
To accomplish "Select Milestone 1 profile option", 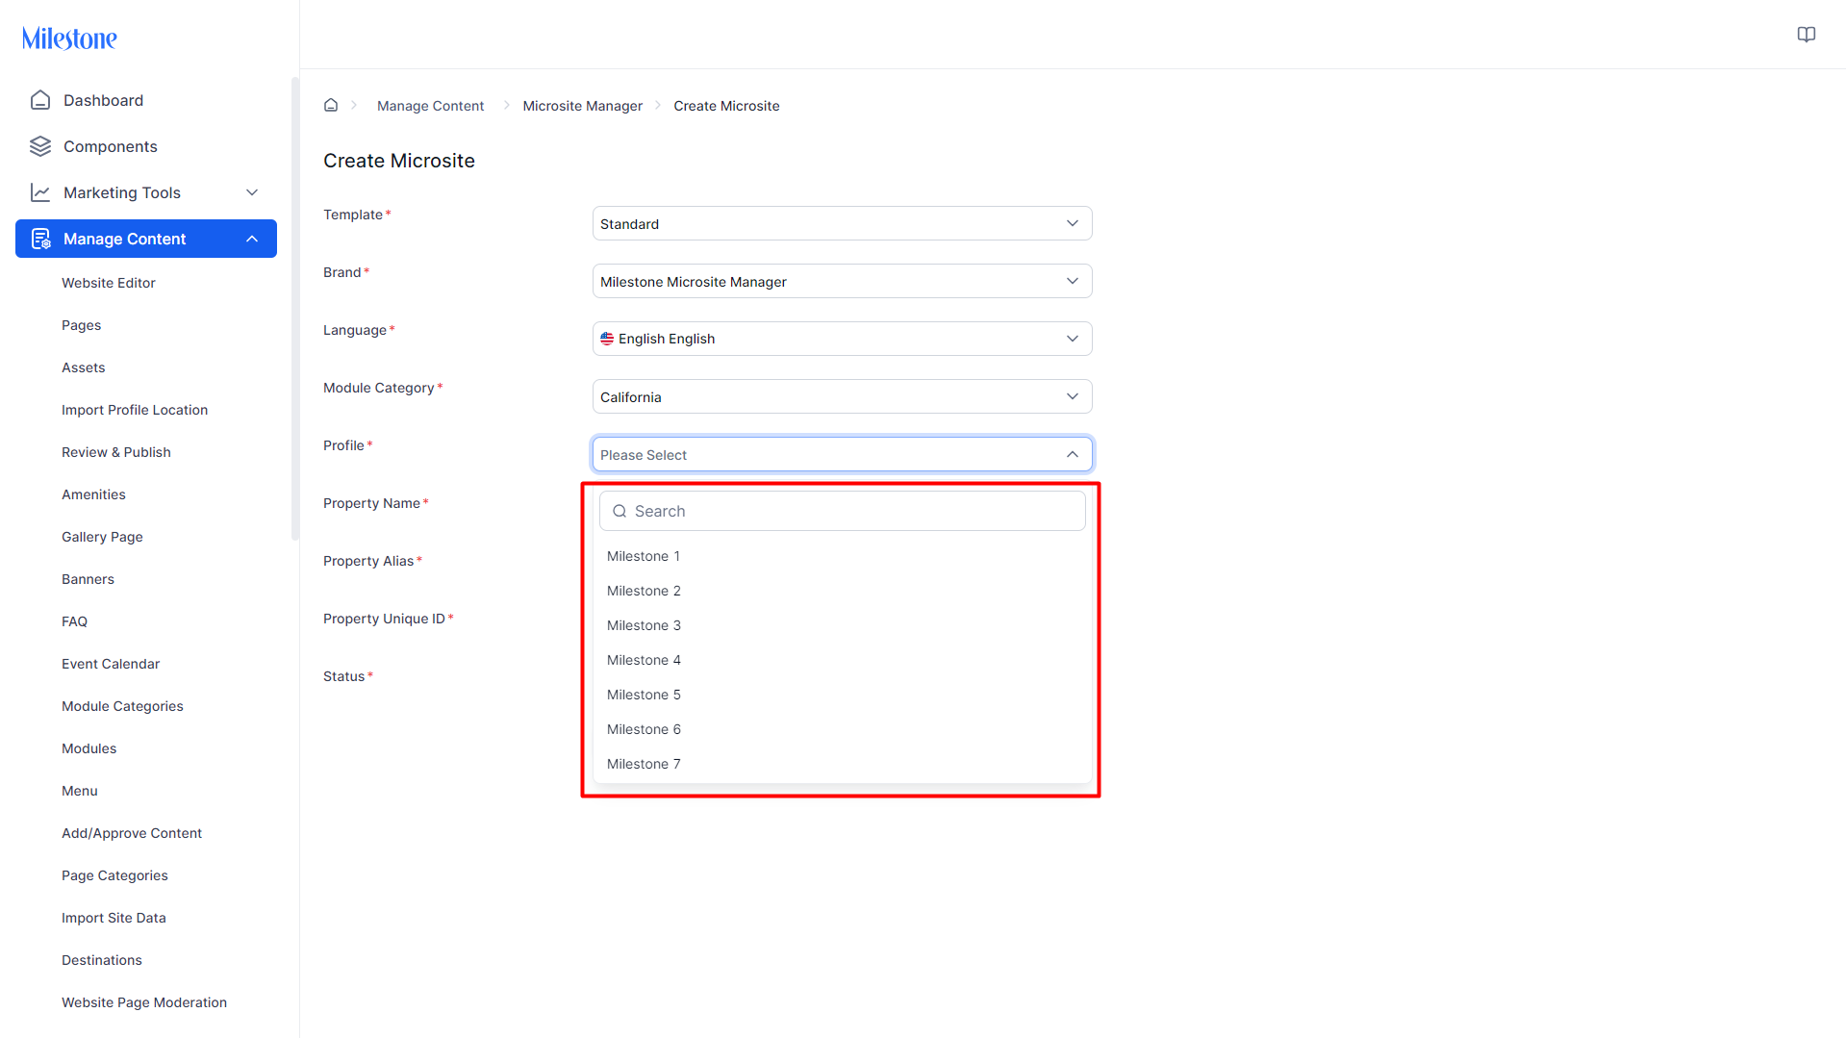I will (x=842, y=556).
